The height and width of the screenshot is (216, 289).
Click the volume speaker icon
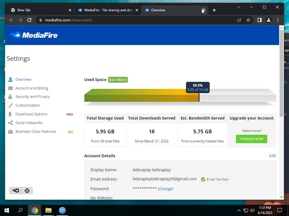[x=252, y=210]
